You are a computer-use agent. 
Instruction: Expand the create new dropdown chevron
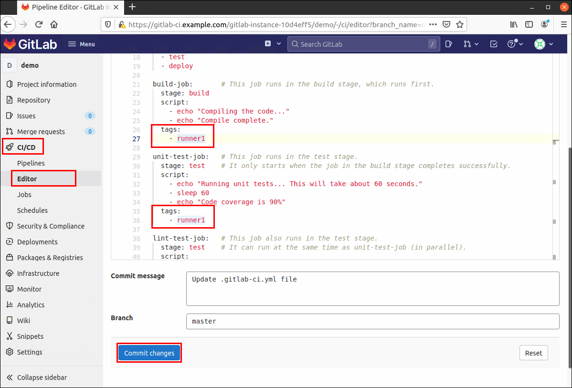(x=279, y=44)
